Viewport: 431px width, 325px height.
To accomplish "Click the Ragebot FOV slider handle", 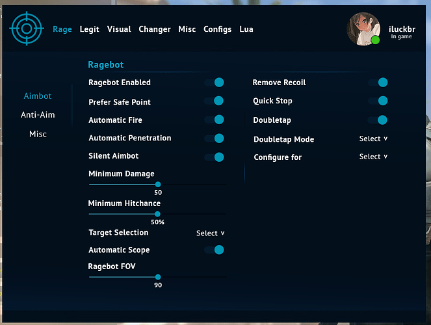I will 158,277.
